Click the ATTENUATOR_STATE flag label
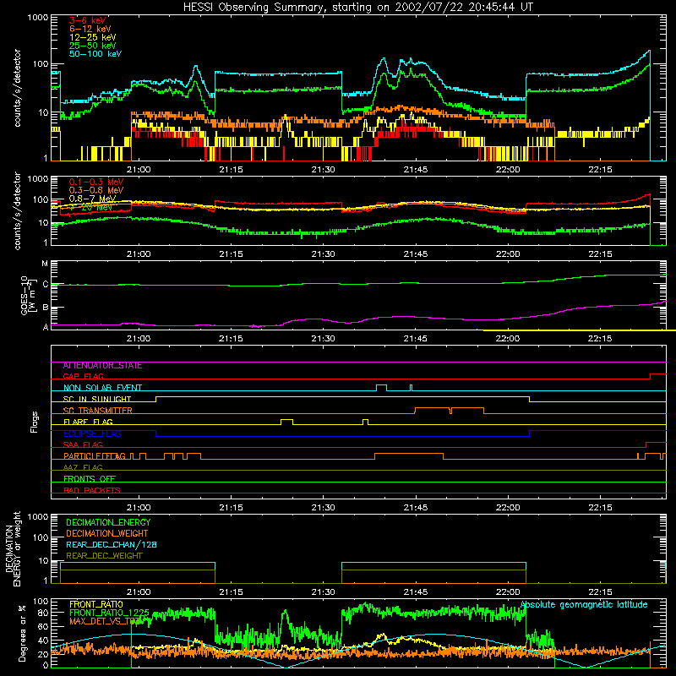Image resolution: width=676 pixels, height=676 pixels. click(x=102, y=366)
